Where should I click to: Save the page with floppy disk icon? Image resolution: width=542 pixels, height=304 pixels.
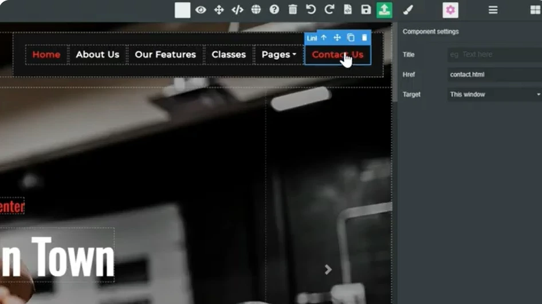pos(366,10)
